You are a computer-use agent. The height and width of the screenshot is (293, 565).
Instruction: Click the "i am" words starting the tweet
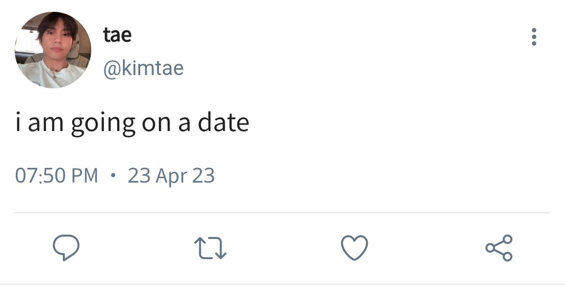(40, 122)
